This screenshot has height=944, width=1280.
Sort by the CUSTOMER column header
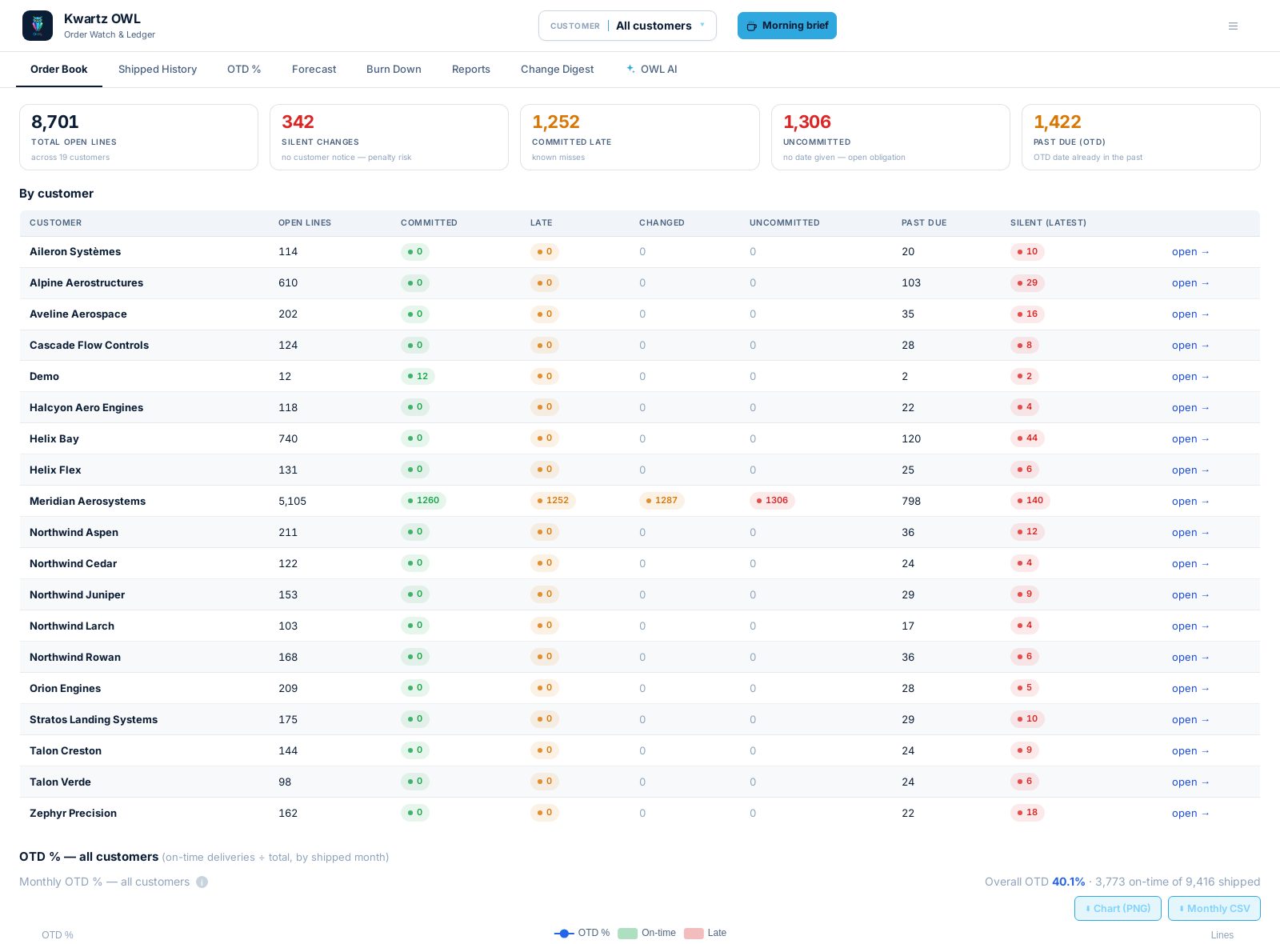[56, 222]
